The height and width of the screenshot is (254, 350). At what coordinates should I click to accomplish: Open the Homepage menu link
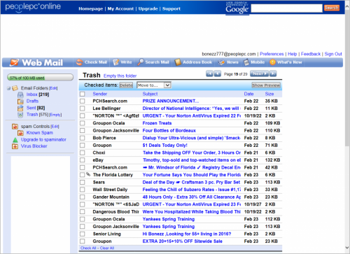[x=90, y=8]
